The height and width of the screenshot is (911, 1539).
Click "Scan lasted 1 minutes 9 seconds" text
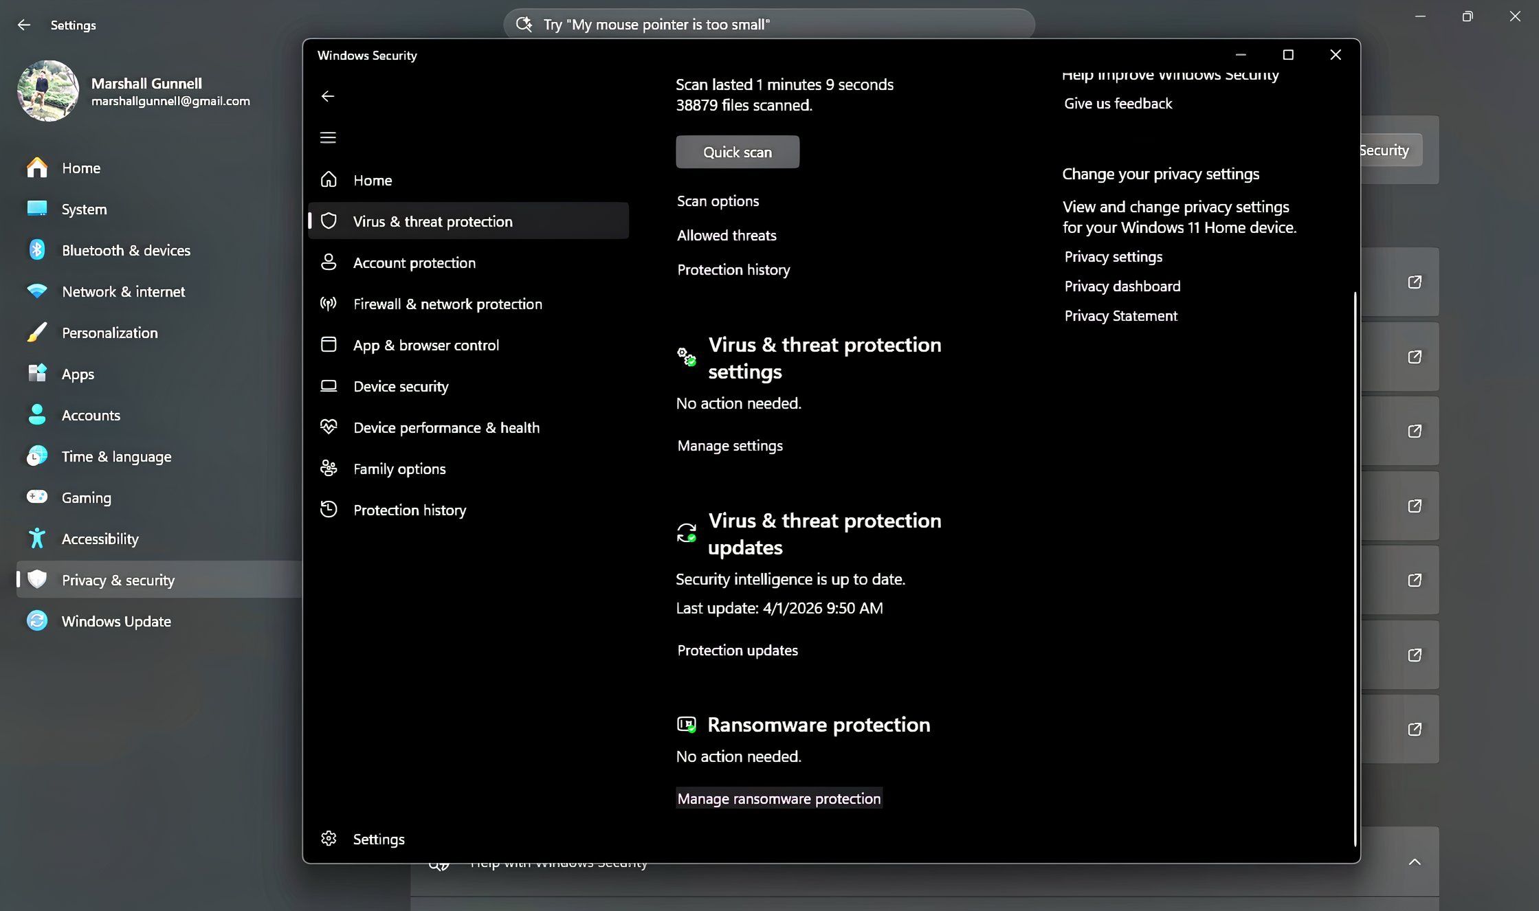[x=784, y=85]
